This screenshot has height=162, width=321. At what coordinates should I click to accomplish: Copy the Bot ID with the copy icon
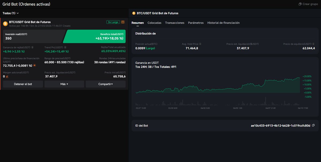(313, 126)
